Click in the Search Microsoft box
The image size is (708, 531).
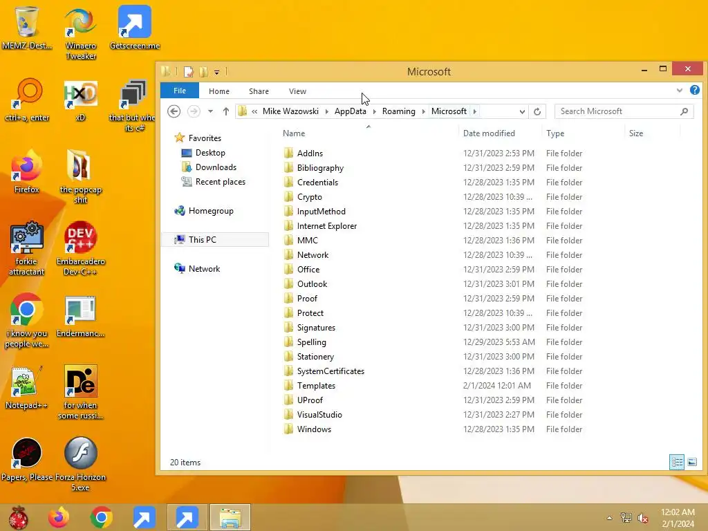(x=624, y=111)
